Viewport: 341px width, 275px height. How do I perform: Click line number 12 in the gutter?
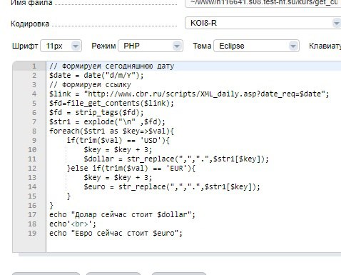click(x=32, y=168)
